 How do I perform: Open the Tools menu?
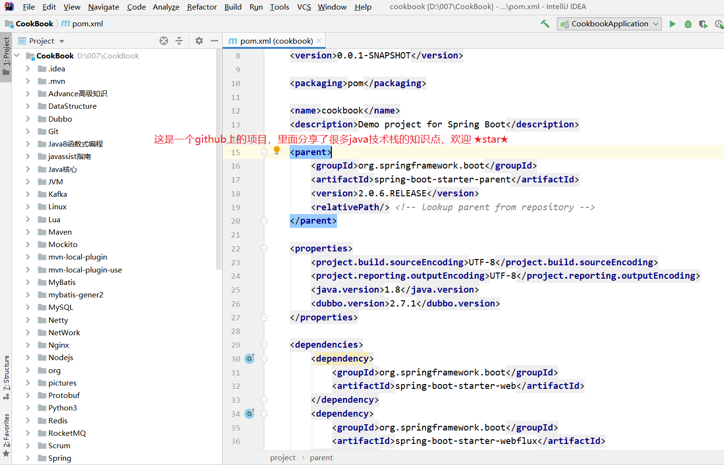coord(279,7)
